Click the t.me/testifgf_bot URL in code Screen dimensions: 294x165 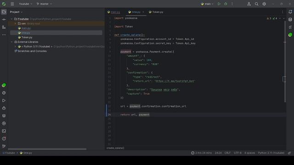pos(175,81)
